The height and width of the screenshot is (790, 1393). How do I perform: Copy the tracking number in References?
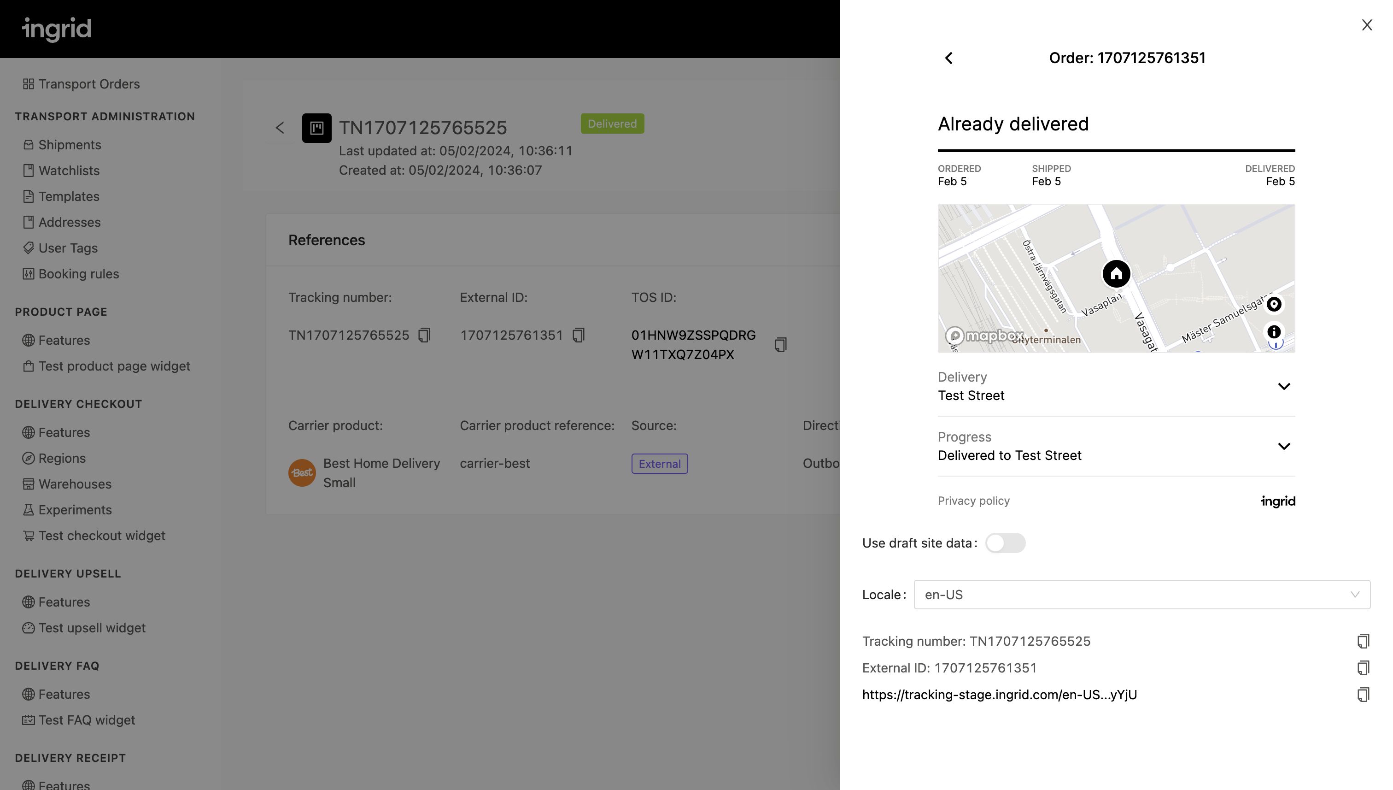click(424, 335)
